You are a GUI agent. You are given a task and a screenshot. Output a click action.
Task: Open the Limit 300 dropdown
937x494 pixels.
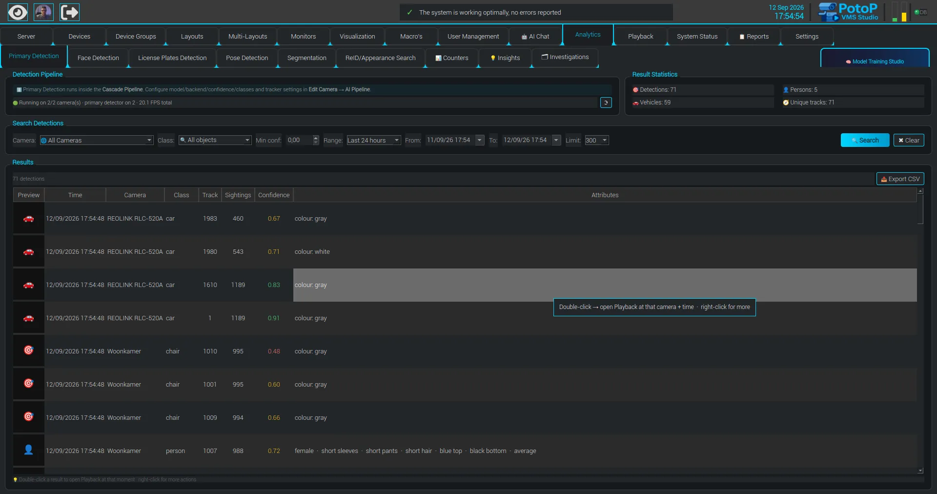597,141
